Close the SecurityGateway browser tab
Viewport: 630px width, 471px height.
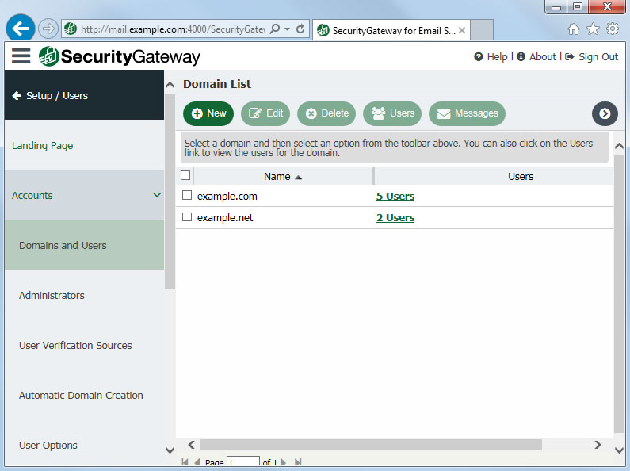462,30
